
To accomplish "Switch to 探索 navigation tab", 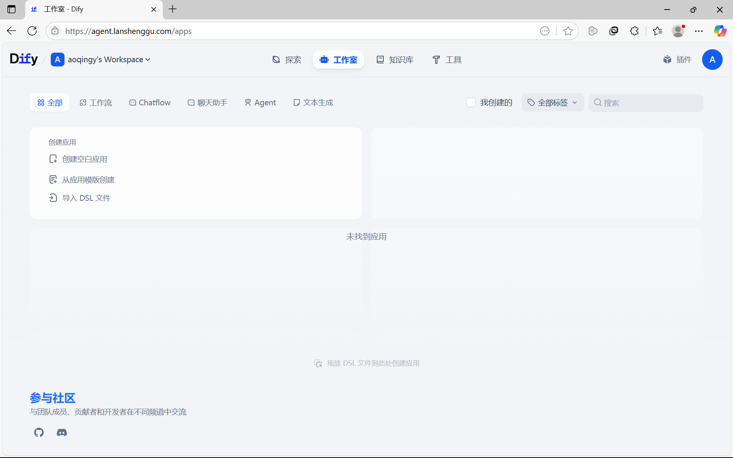I will point(287,60).
